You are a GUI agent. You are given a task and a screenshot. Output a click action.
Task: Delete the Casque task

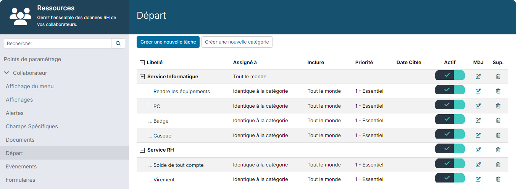[498, 135]
